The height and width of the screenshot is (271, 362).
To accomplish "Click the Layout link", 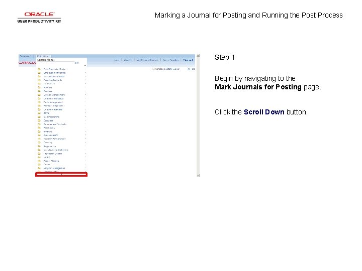I will 176,69.
